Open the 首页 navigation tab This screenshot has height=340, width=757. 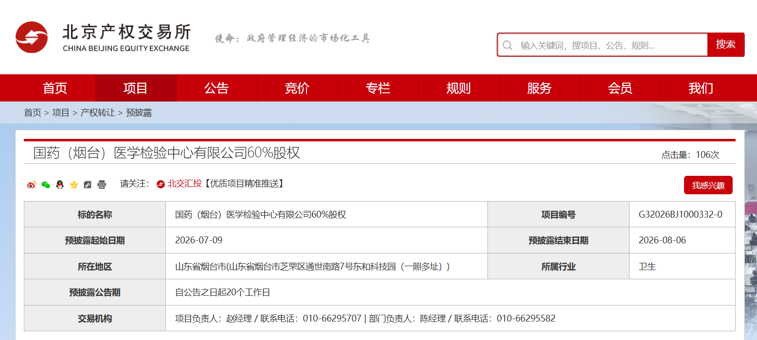pyautogui.click(x=55, y=88)
